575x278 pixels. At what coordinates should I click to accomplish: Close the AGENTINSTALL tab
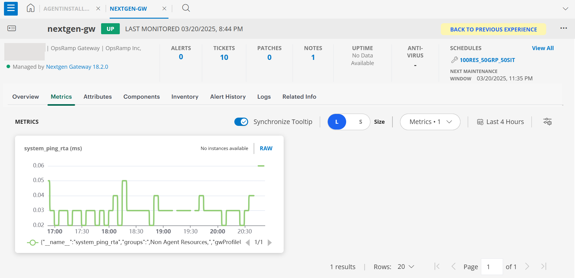(98, 9)
